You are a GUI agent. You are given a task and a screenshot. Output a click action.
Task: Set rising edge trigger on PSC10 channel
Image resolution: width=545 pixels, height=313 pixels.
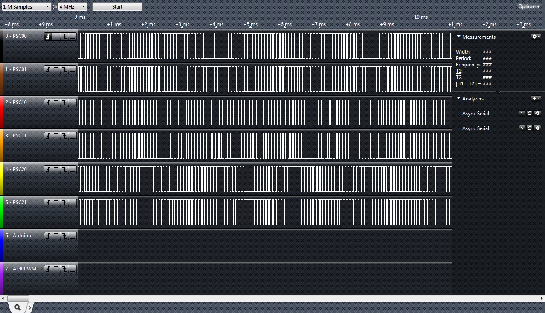48,103
